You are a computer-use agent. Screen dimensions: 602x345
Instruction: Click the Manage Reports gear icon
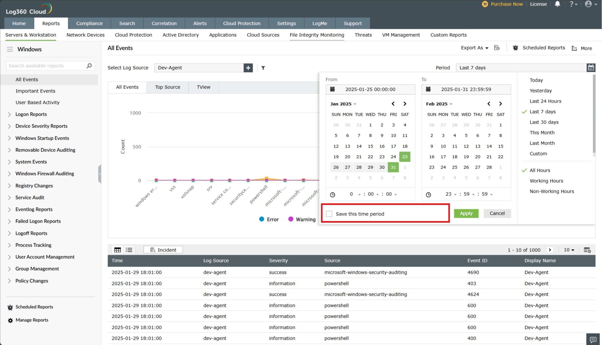tap(10, 320)
